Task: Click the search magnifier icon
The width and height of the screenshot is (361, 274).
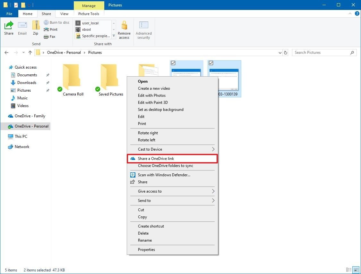Action: coord(352,53)
